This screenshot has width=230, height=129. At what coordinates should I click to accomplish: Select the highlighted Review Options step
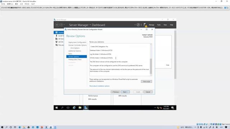[77, 57]
